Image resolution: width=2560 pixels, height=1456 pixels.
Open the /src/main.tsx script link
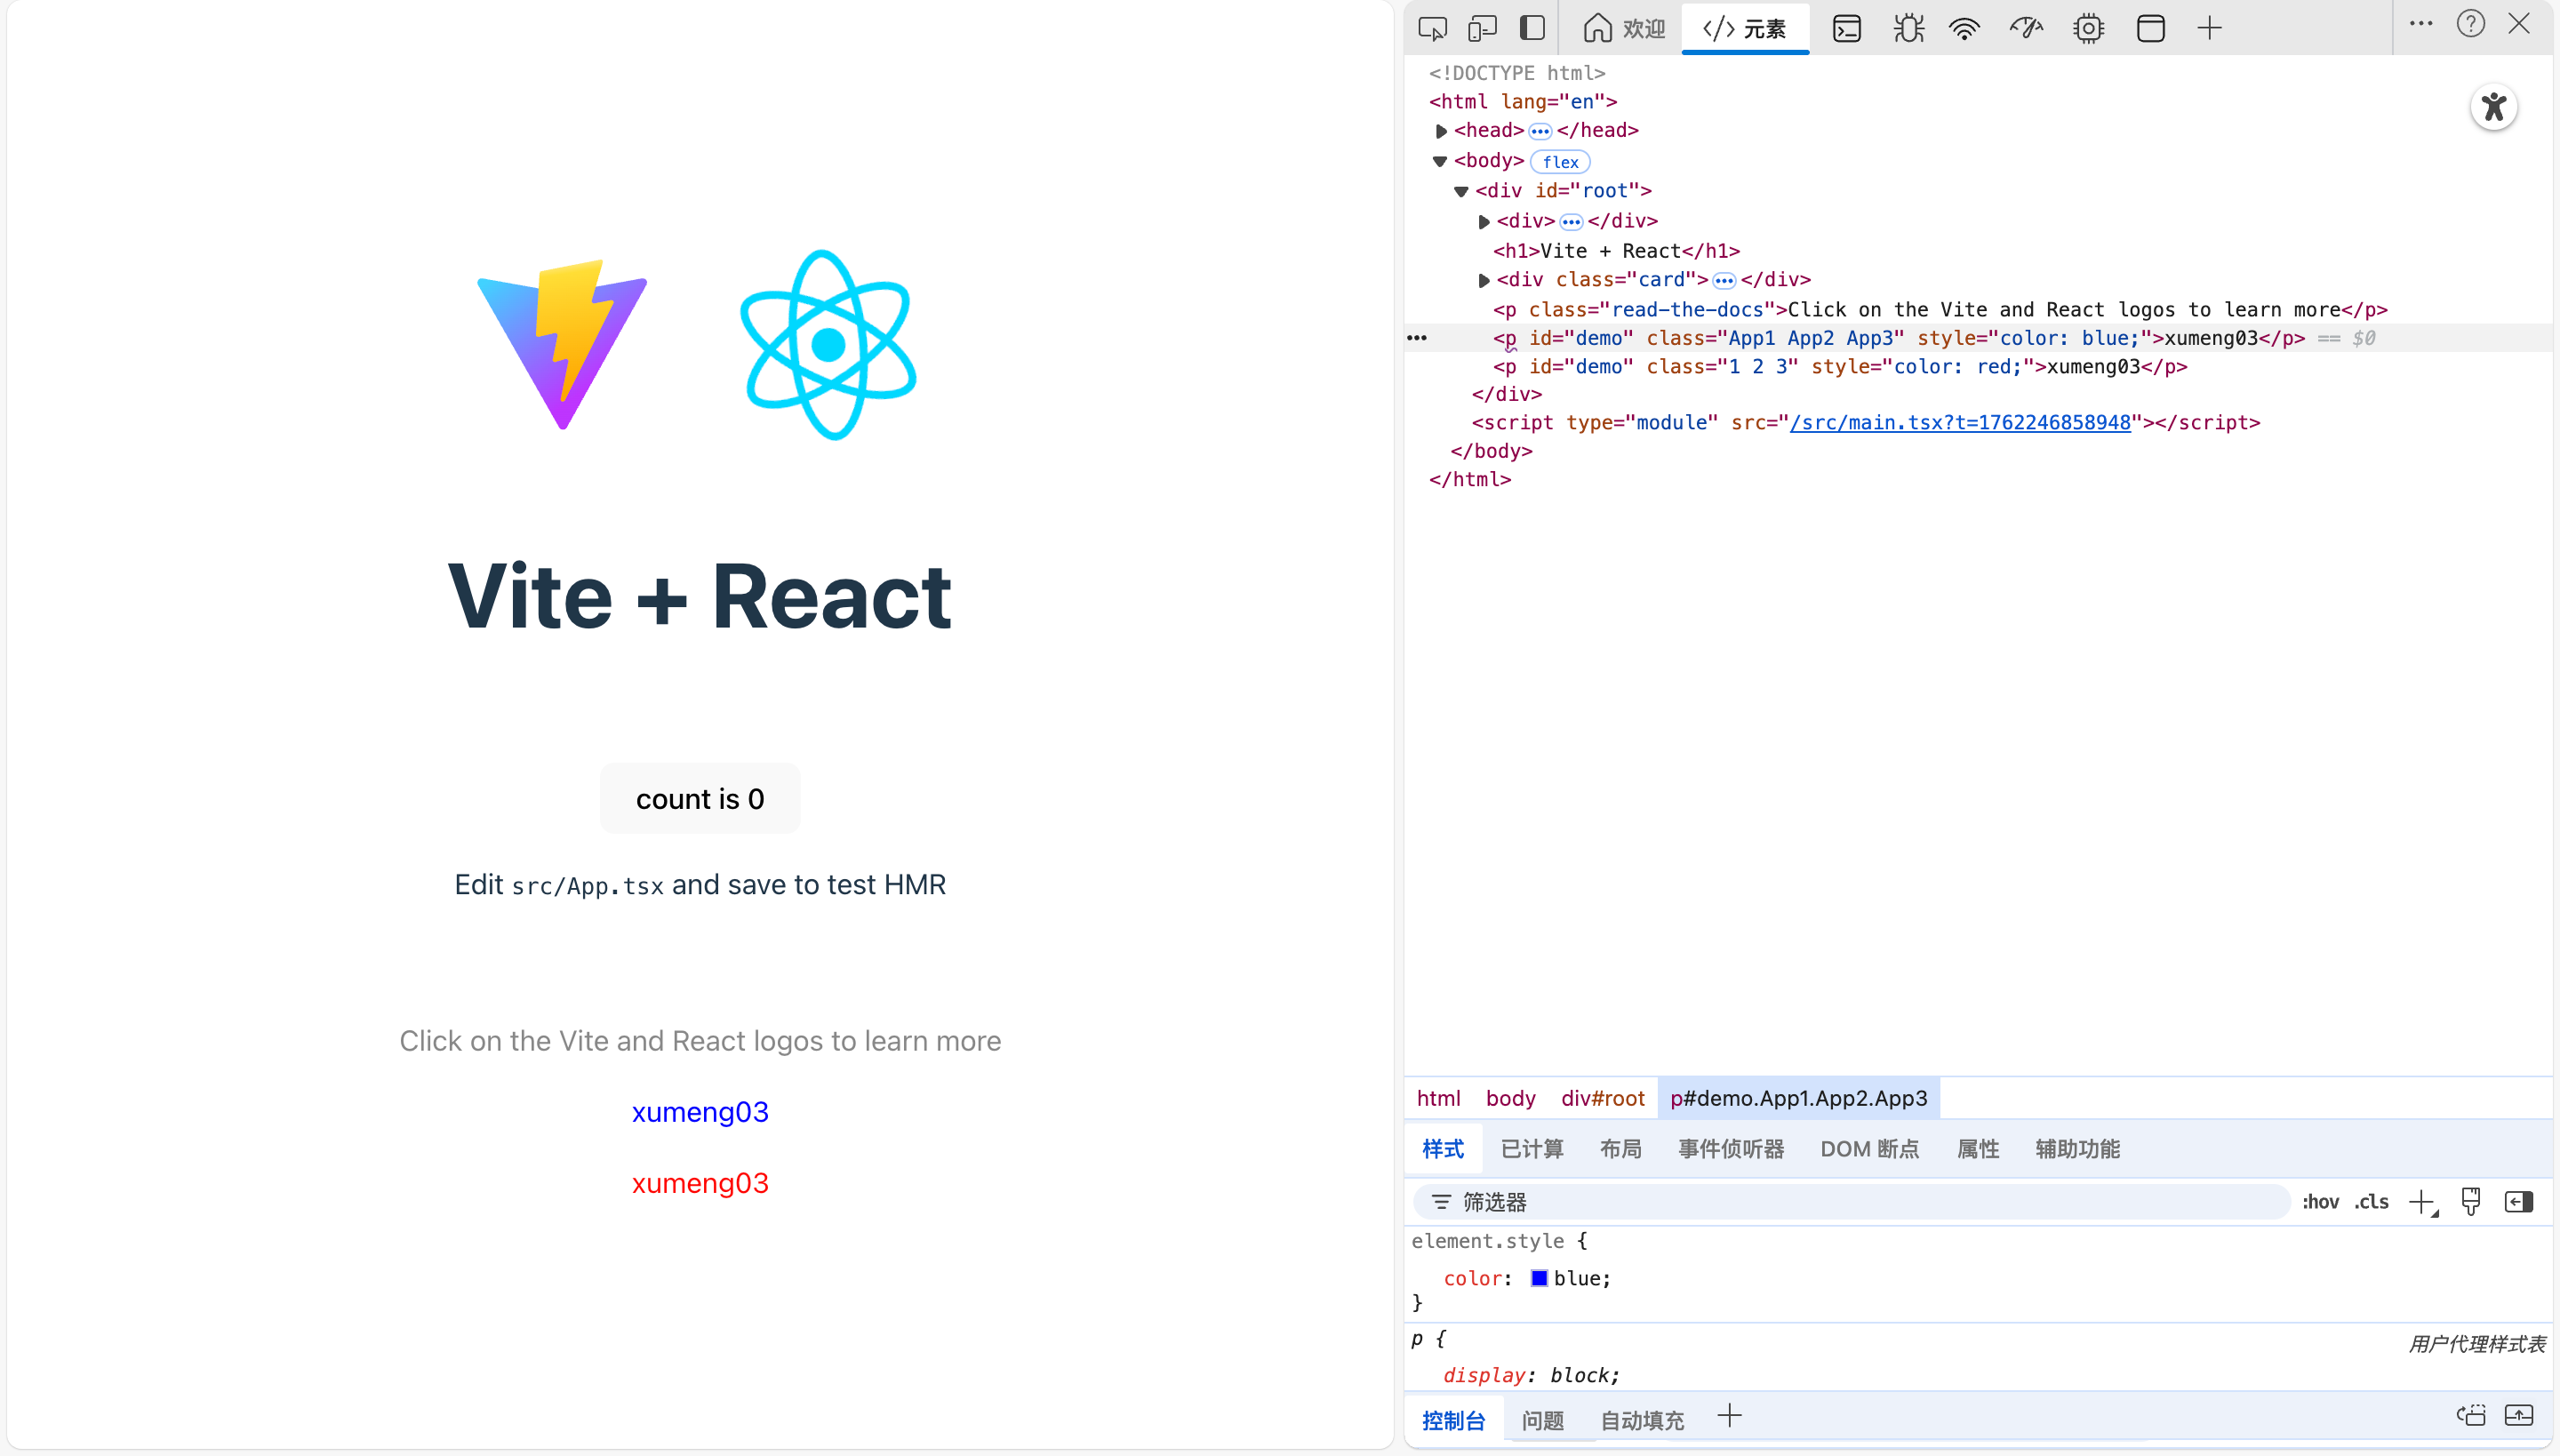(1959, 423)
